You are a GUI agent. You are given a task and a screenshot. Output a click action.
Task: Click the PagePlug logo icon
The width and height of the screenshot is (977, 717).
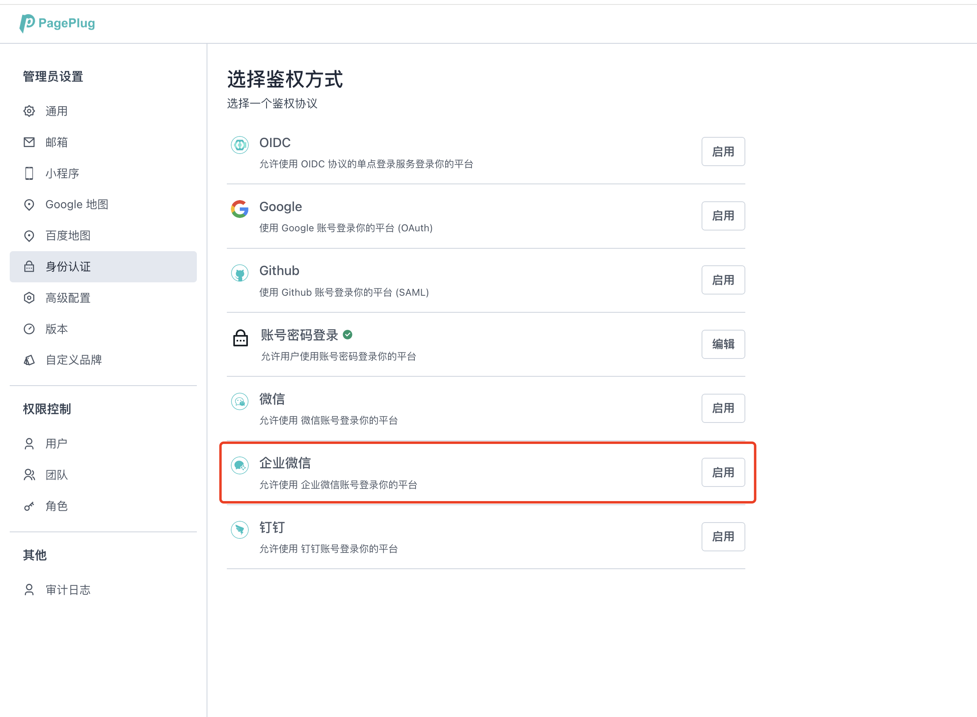click(27, 23)
